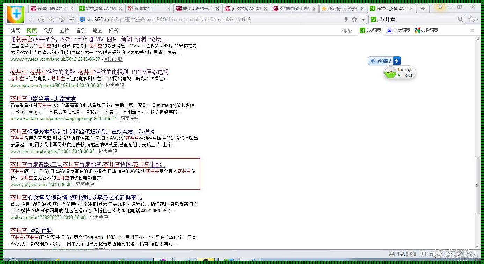This screenshot has height=264, width=484.
Task: Click the 45% acceleration ball
Action: click(x=390, y=73)
